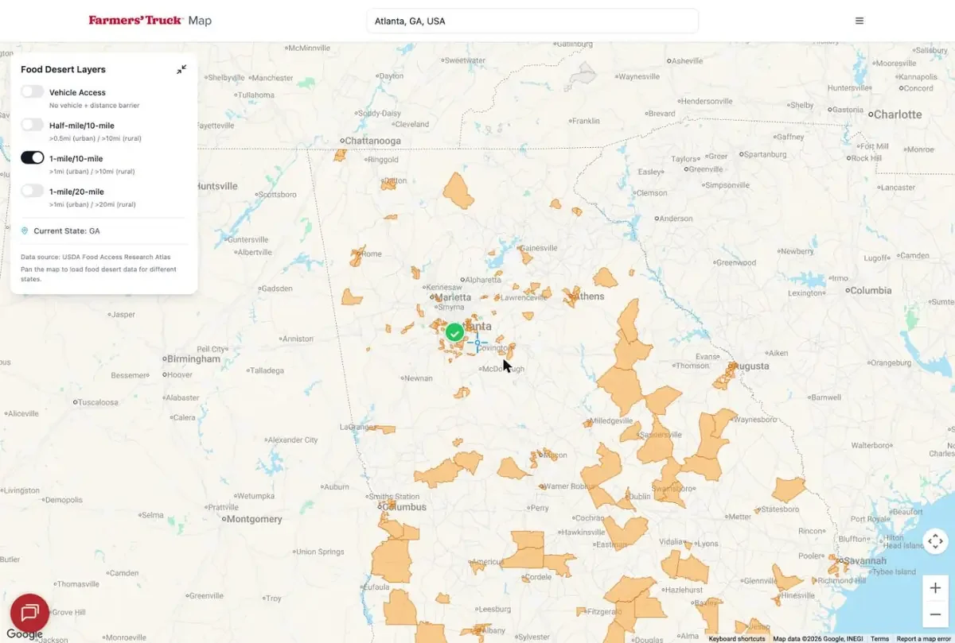Image resolution: width=955 pixels, height=643 pixels.
Task: Click the Auburn city label
Action: point(337,487)
